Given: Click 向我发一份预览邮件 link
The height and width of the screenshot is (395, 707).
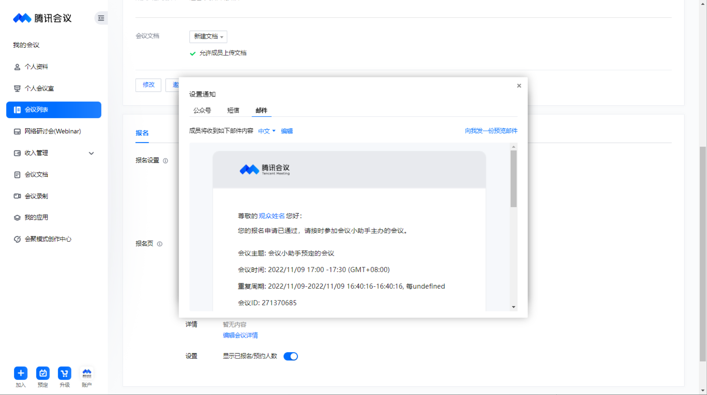Looking at the screenshot, I should pyautogui.click(x=491, y=131).
